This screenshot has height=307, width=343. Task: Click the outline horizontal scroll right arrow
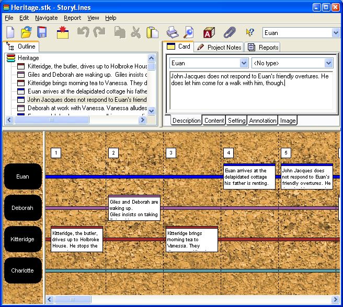tap(142, 120)
